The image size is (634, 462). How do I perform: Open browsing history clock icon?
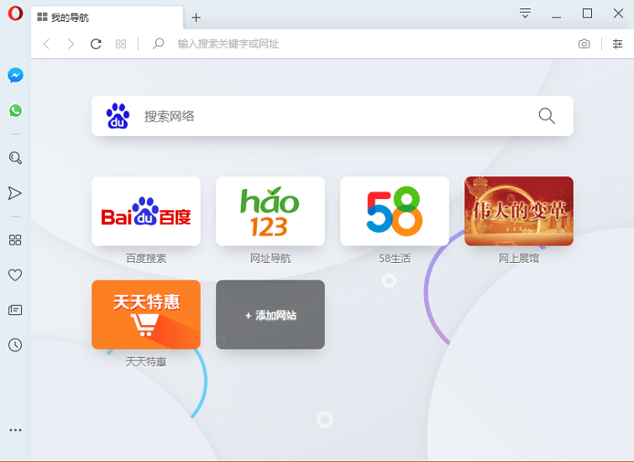click(x=15, y=345)
